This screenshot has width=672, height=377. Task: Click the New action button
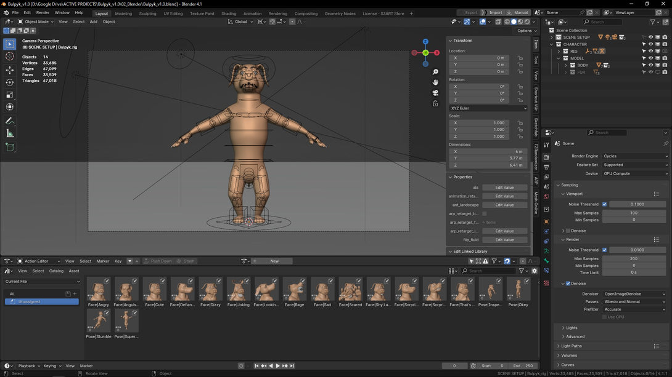[274, 261]
